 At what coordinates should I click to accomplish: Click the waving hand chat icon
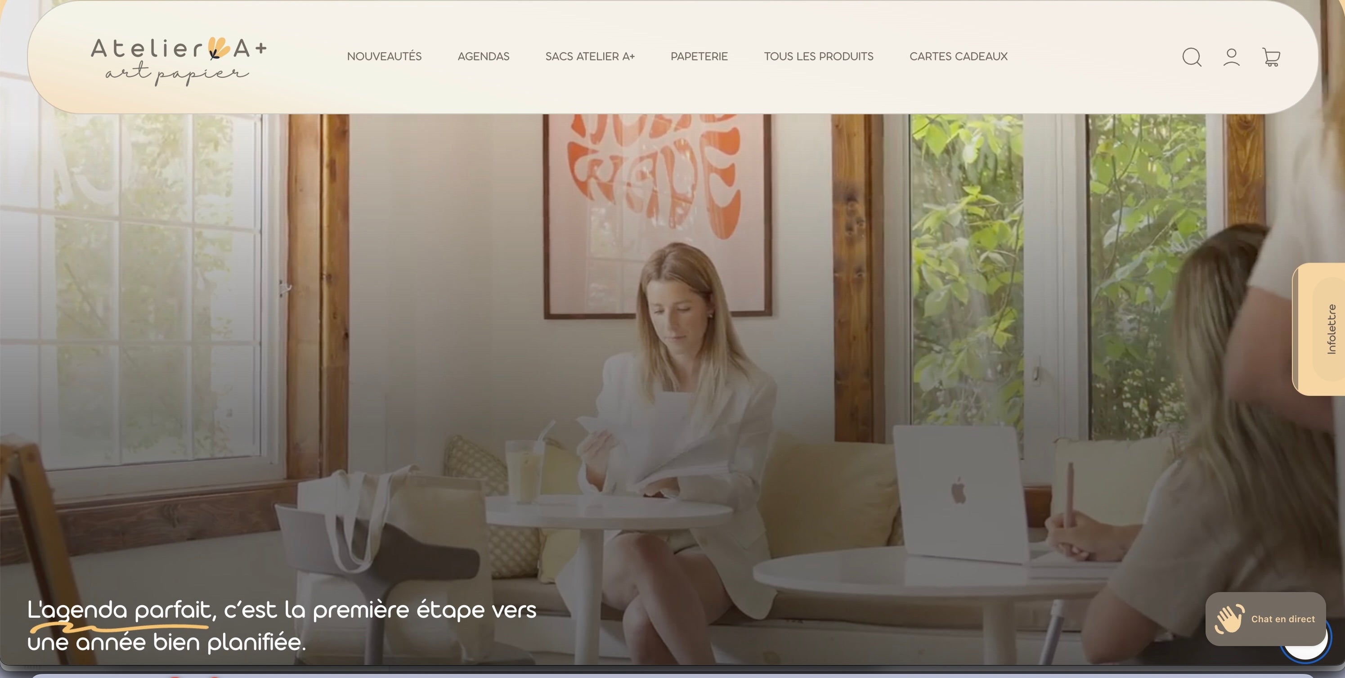click(x=1229, y=619)
